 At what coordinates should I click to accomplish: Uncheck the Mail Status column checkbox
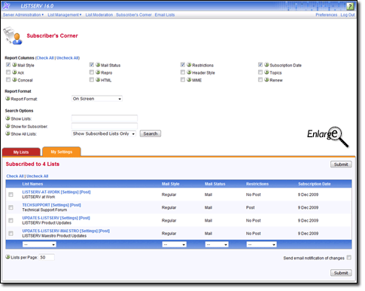tap(92, 65)
